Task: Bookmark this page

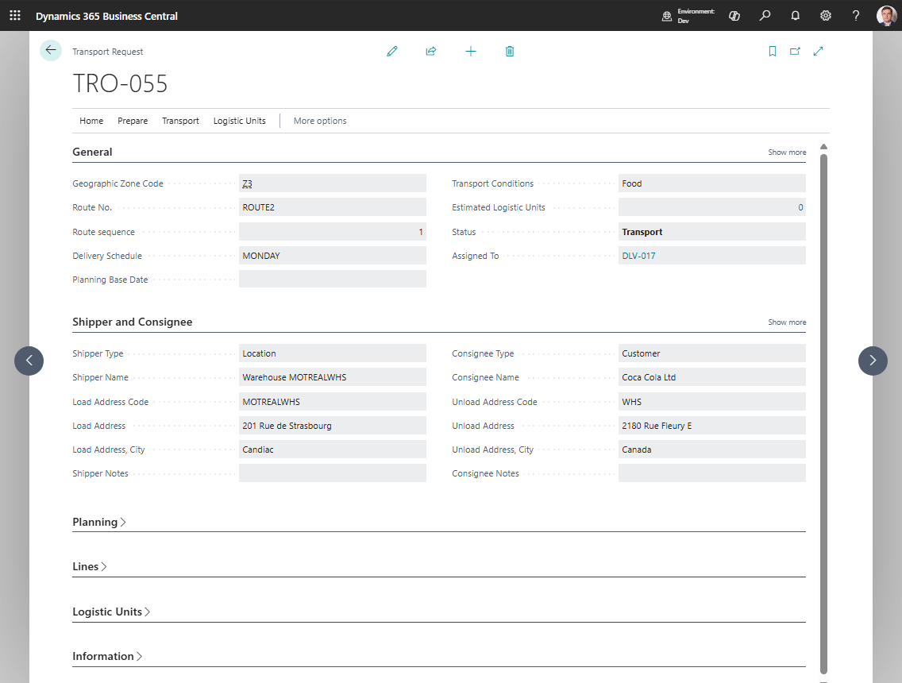Action: coord(773,51)
